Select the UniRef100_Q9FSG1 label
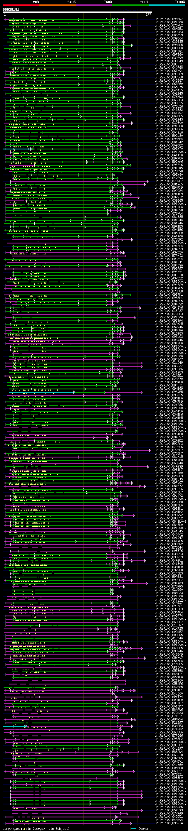The height and width of the screenshot is (831, 188). click(x=169, y=51)
